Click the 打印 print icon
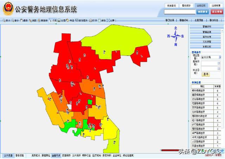This screenshot has width=225, height=159. [x=92, y=20]
